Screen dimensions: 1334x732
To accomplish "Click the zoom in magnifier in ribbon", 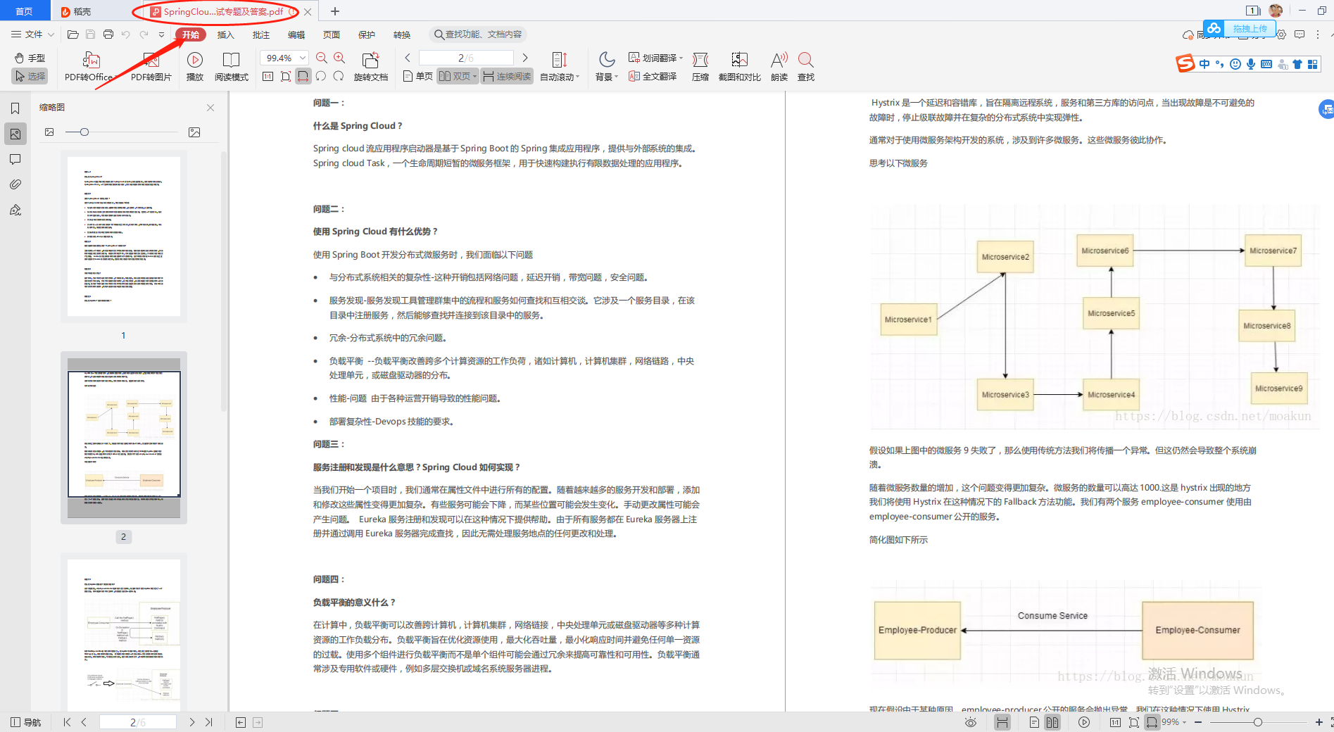I will (x=339, y=58).
